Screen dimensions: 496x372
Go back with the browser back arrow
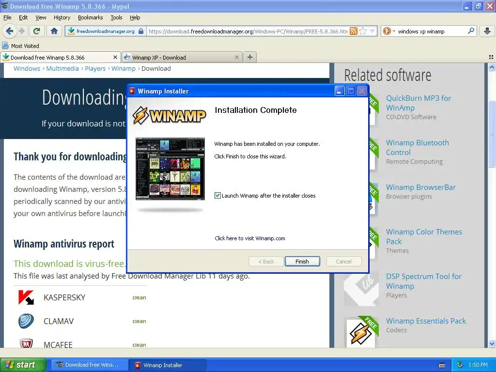[10, 31]
